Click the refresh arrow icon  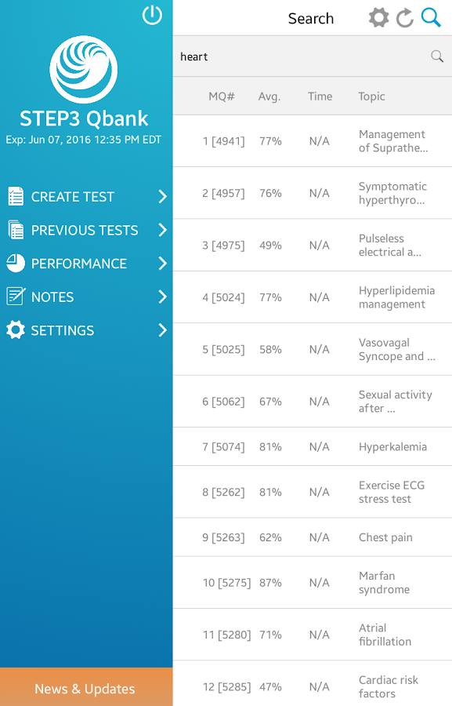[405, 18]
